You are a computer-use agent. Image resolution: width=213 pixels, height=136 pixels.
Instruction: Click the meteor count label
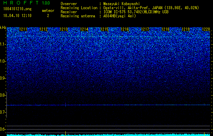point(48,11)
